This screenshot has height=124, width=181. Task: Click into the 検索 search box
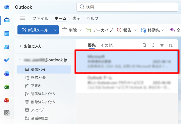click(127, 7)
